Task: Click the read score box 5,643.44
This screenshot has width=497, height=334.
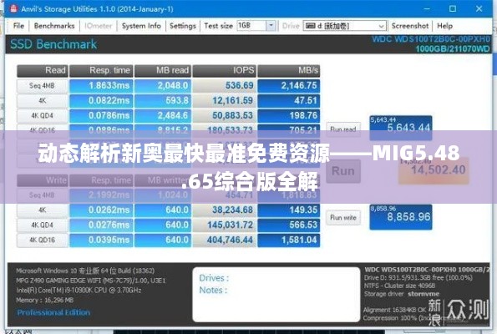Action: pyautogui.click(x=401, y=128)
